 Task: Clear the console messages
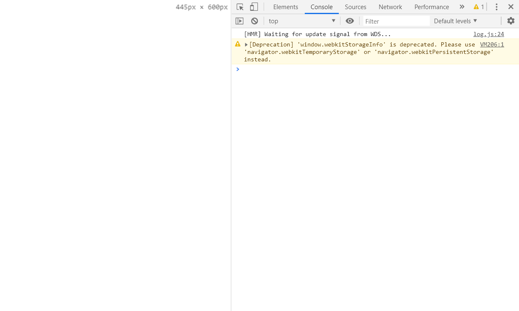tap(254, 21)
